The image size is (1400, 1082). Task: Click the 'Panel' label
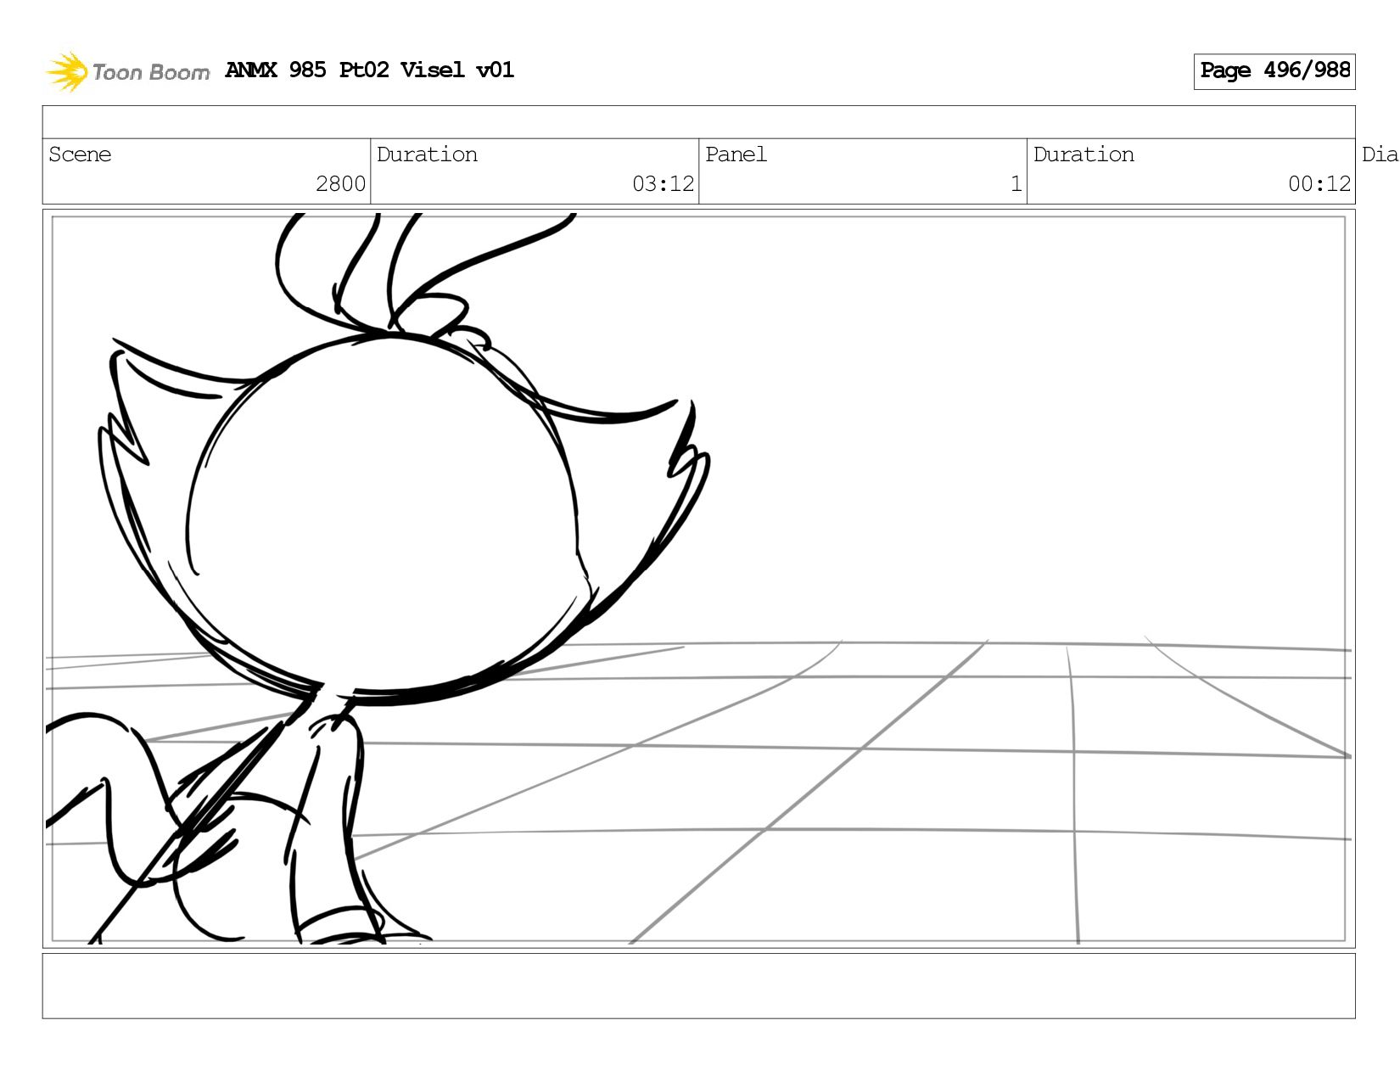tap(736, 154)
